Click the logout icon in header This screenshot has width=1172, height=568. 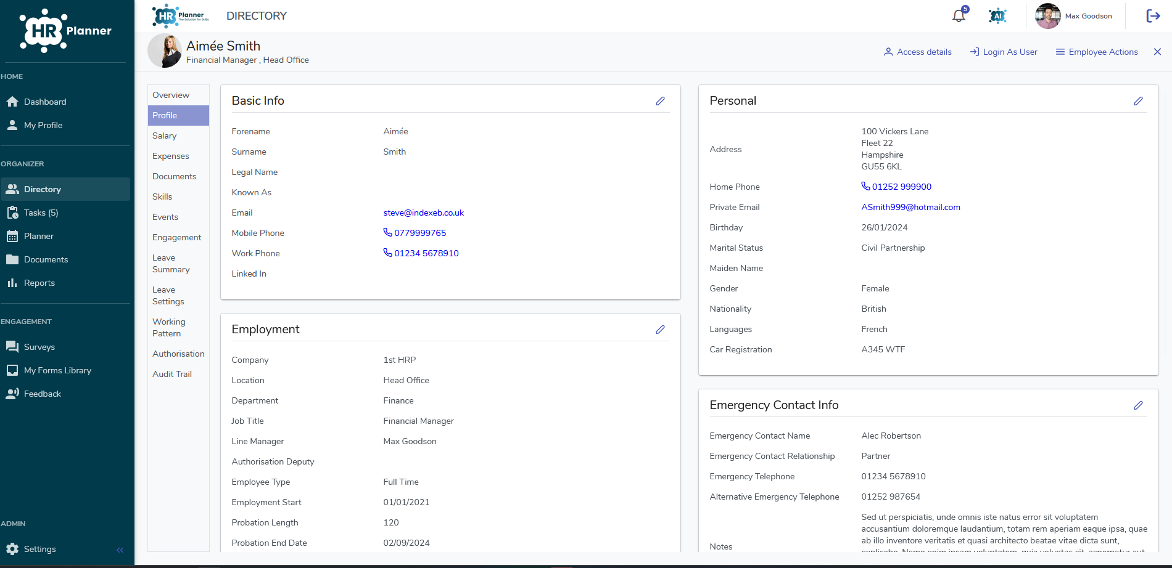(x=1153, y=16)
